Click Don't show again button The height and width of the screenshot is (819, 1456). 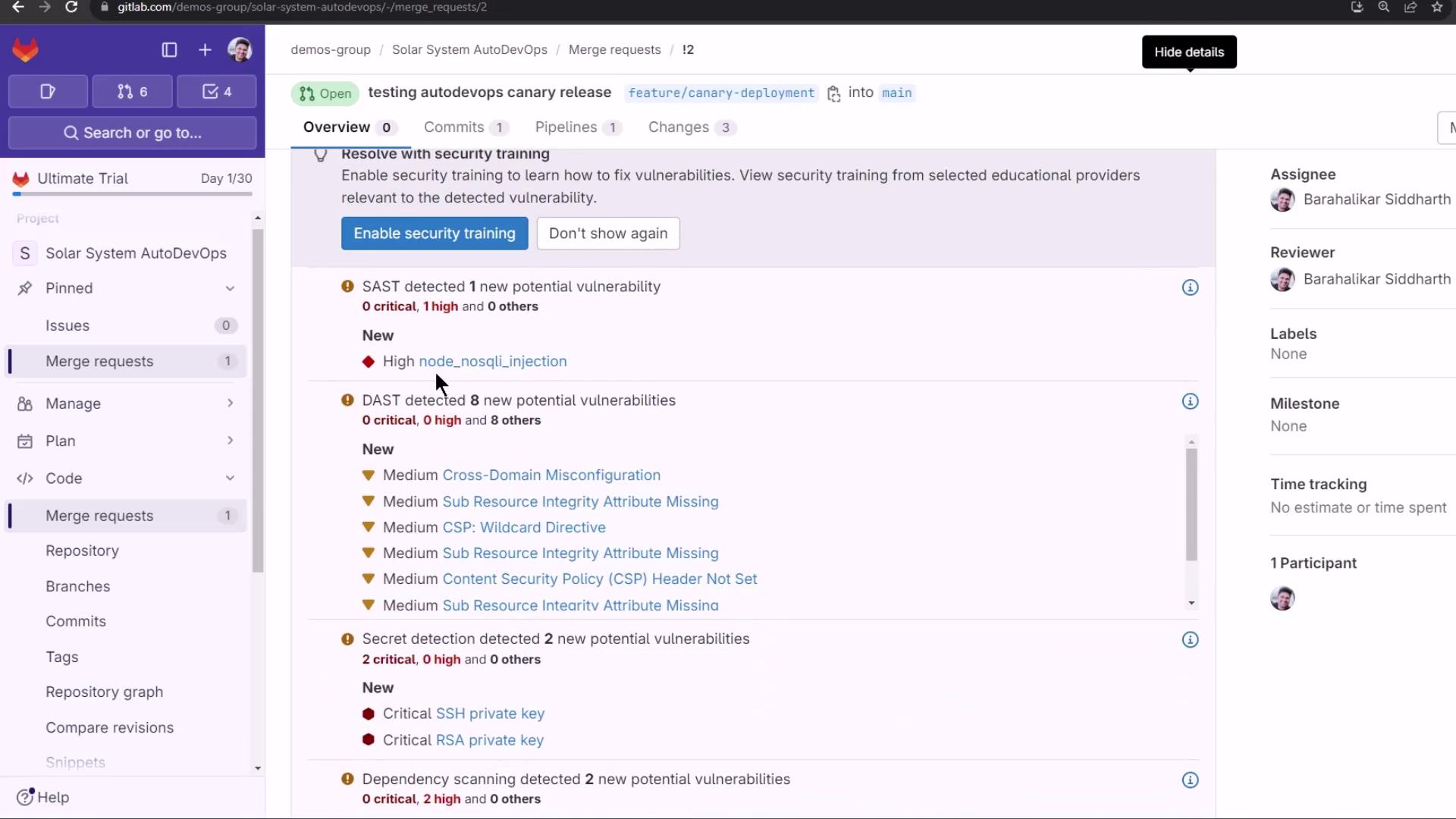point(607,234)
